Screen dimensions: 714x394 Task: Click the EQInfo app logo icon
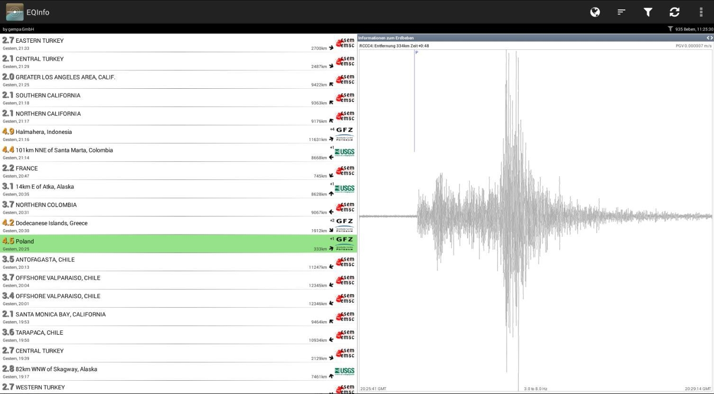[x=15, y=12]
